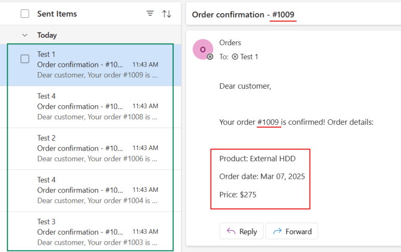Viewport: 401px width, 252px height.
Task: Click the sort order arrows icon
Action: [167, 14]
